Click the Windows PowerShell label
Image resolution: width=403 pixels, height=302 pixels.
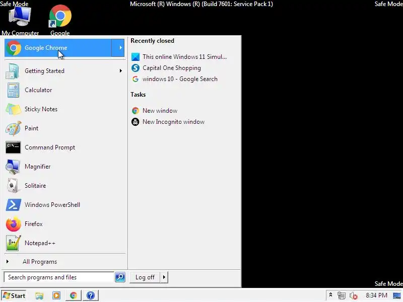tap(52, 205)
